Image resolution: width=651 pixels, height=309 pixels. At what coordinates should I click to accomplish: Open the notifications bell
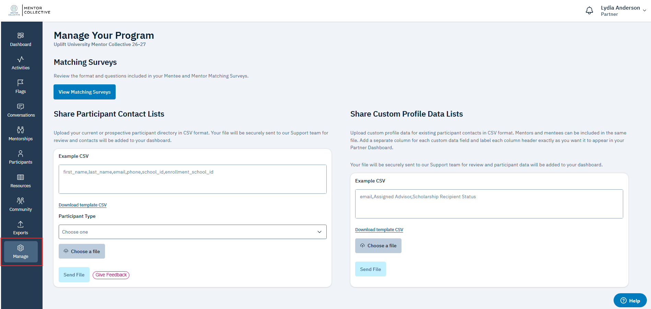(589, 11)
